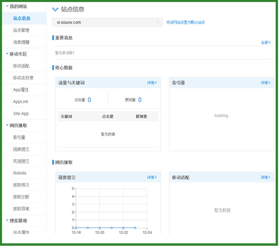Viewport: 279px width, 246px height.
Task: Open 详情 link in 链接提交 panel
Action: [152, 178]
